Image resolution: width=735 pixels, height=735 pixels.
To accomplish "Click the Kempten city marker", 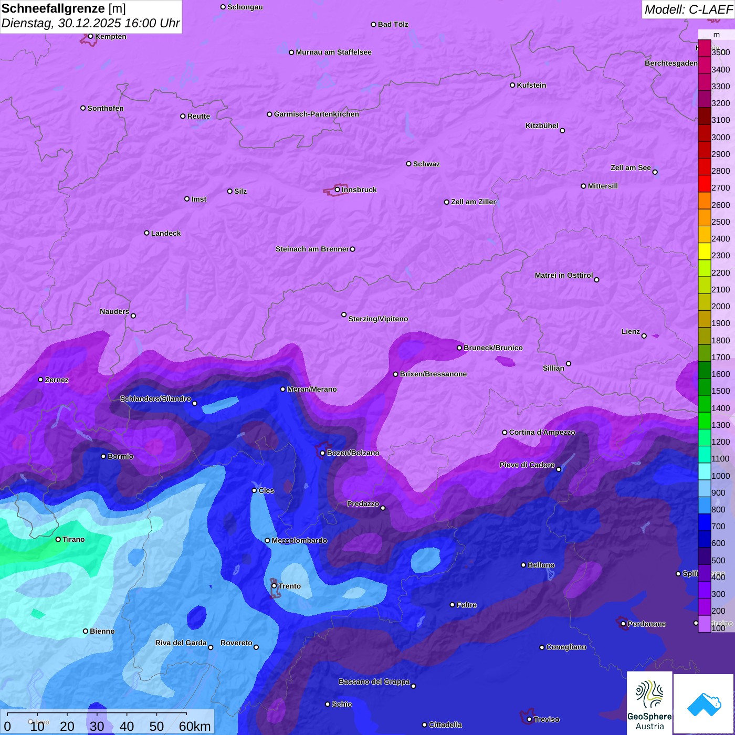I will 90,36.
